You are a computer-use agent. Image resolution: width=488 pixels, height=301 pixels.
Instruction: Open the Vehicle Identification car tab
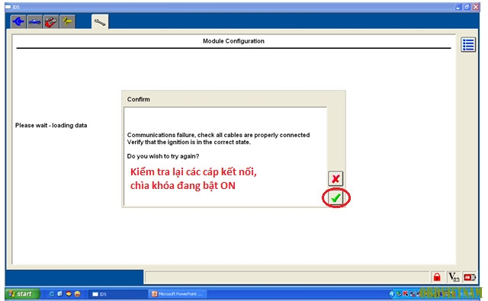[x=34, y=21]
